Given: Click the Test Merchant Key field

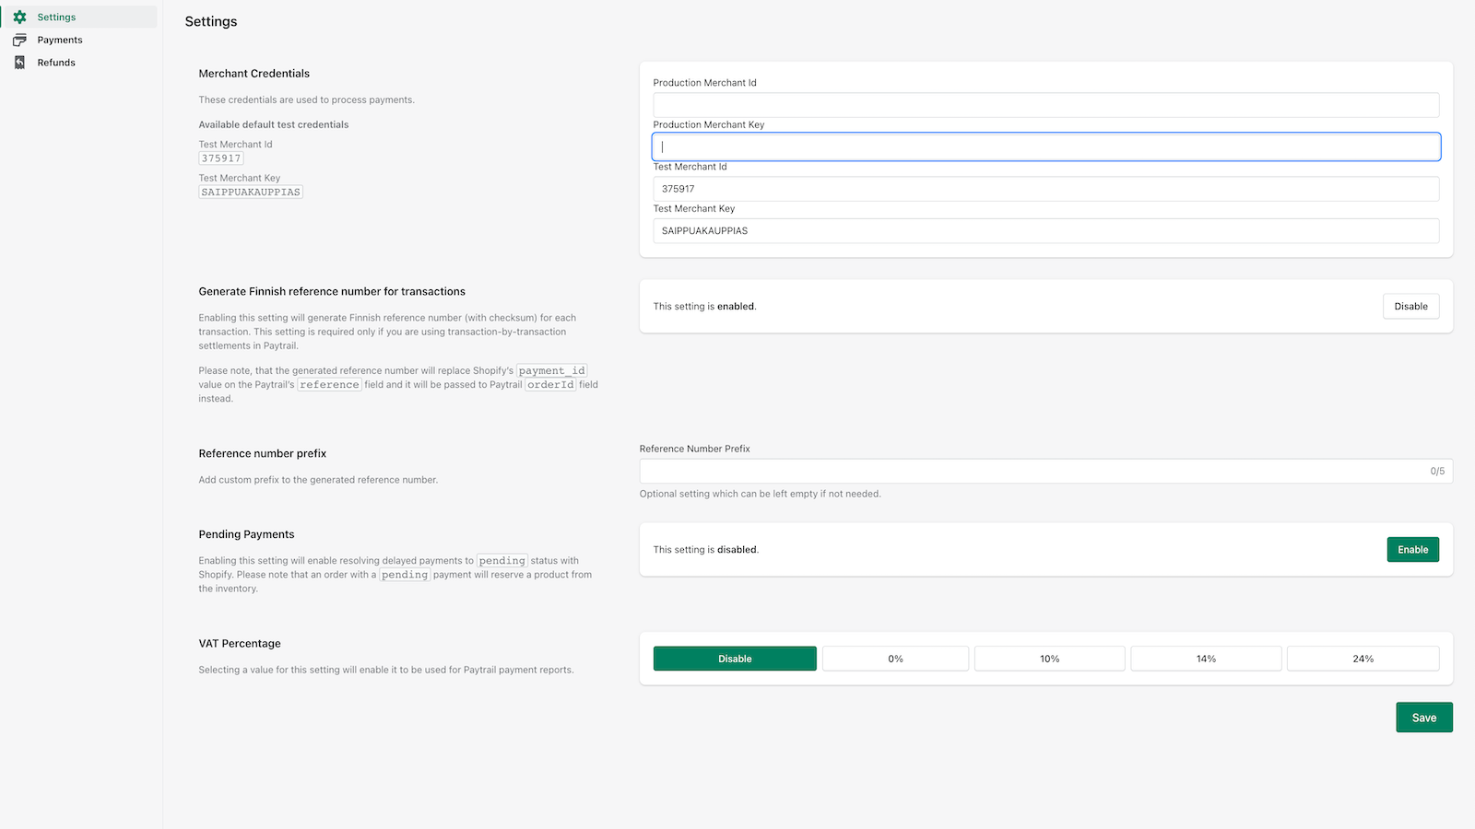Looking at the screenshot, I should 1046,230.
